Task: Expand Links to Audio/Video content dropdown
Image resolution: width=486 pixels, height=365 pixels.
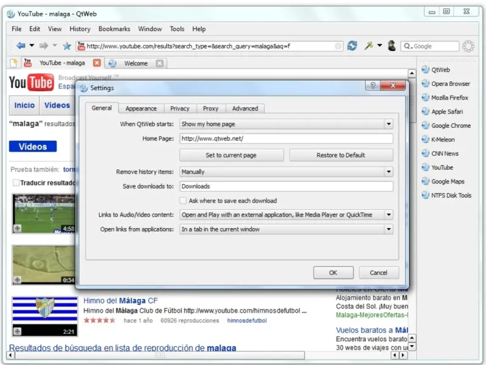Action: [388, 215]
